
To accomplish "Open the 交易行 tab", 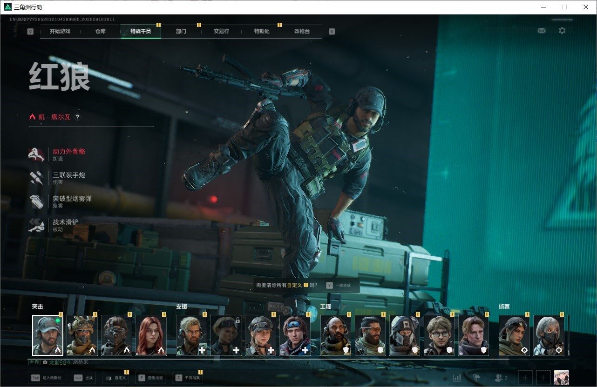I will click(221, 32).
